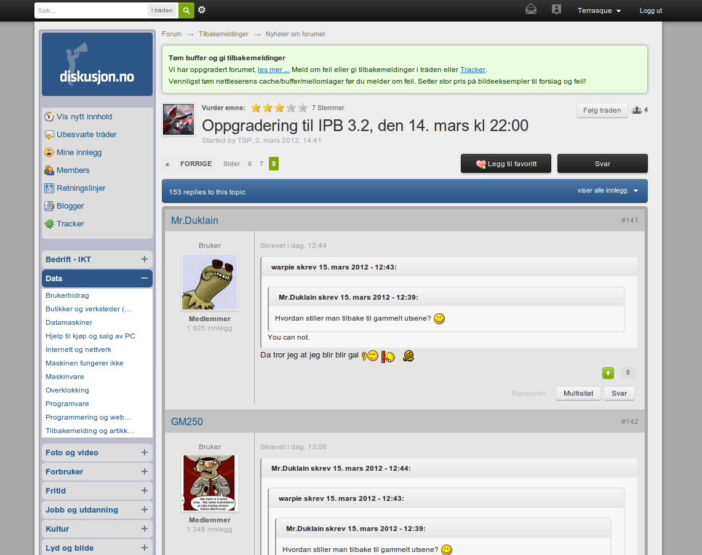The image size is (702, 555).
Task: Rate topic with third star
Action: 279,108
